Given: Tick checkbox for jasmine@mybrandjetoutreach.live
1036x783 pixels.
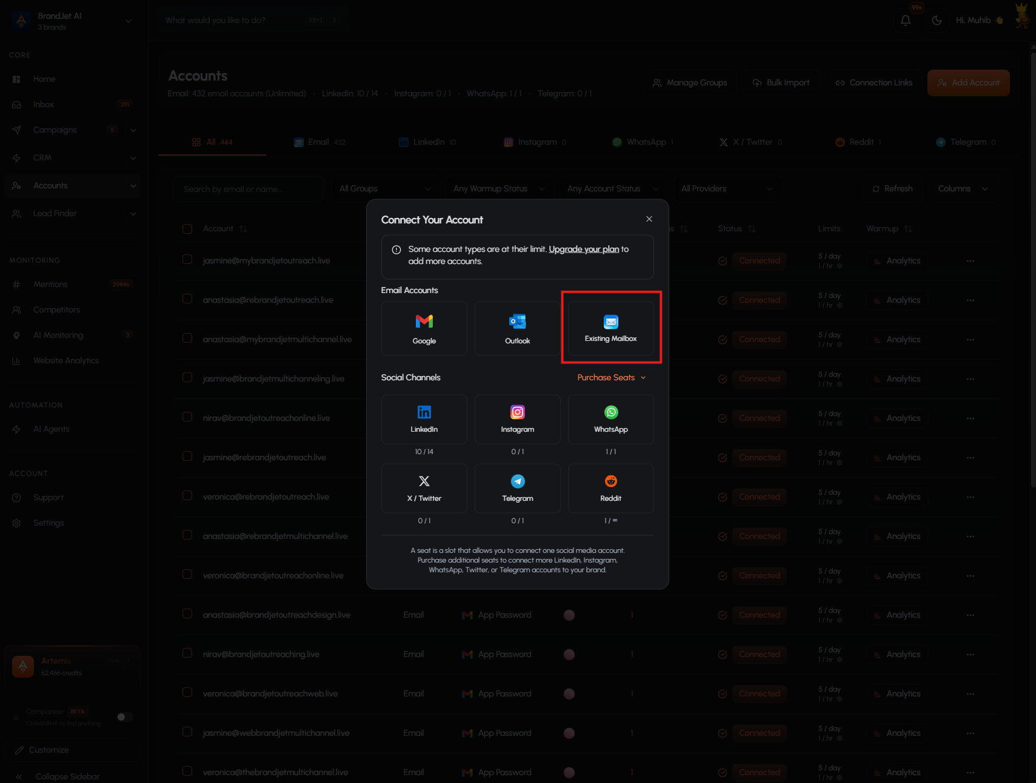Looking at the screenshot, I should [187, 260].
